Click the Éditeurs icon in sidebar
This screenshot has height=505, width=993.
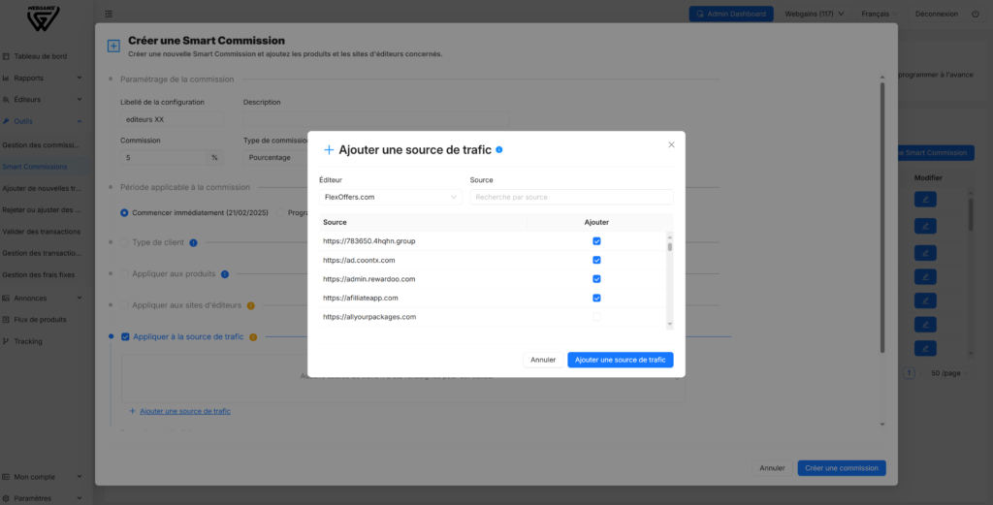(x=6, y=100)
